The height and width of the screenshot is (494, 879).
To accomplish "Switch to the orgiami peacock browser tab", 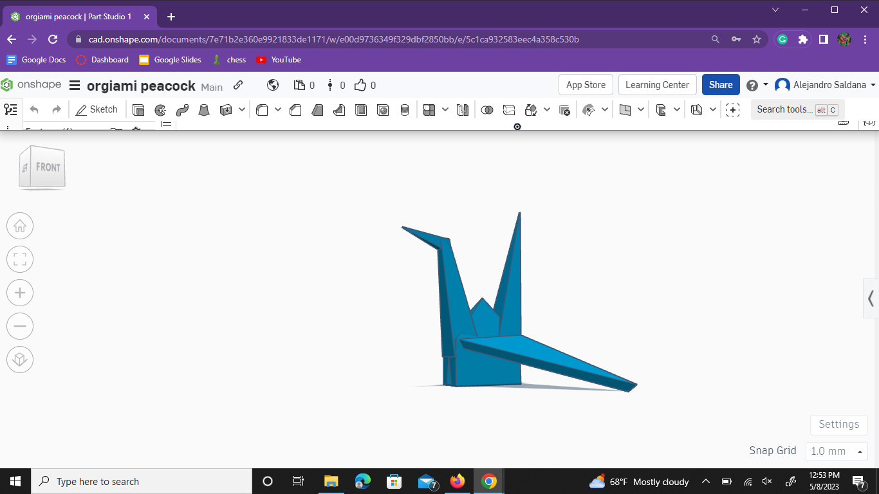I will coord(77,16).
